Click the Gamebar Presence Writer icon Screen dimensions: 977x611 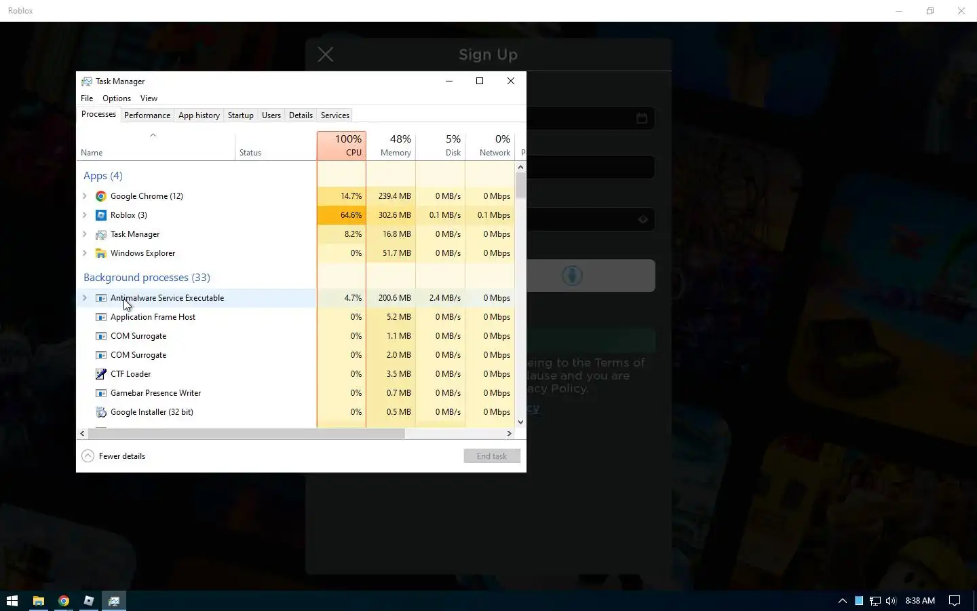(x=100, y=393)
